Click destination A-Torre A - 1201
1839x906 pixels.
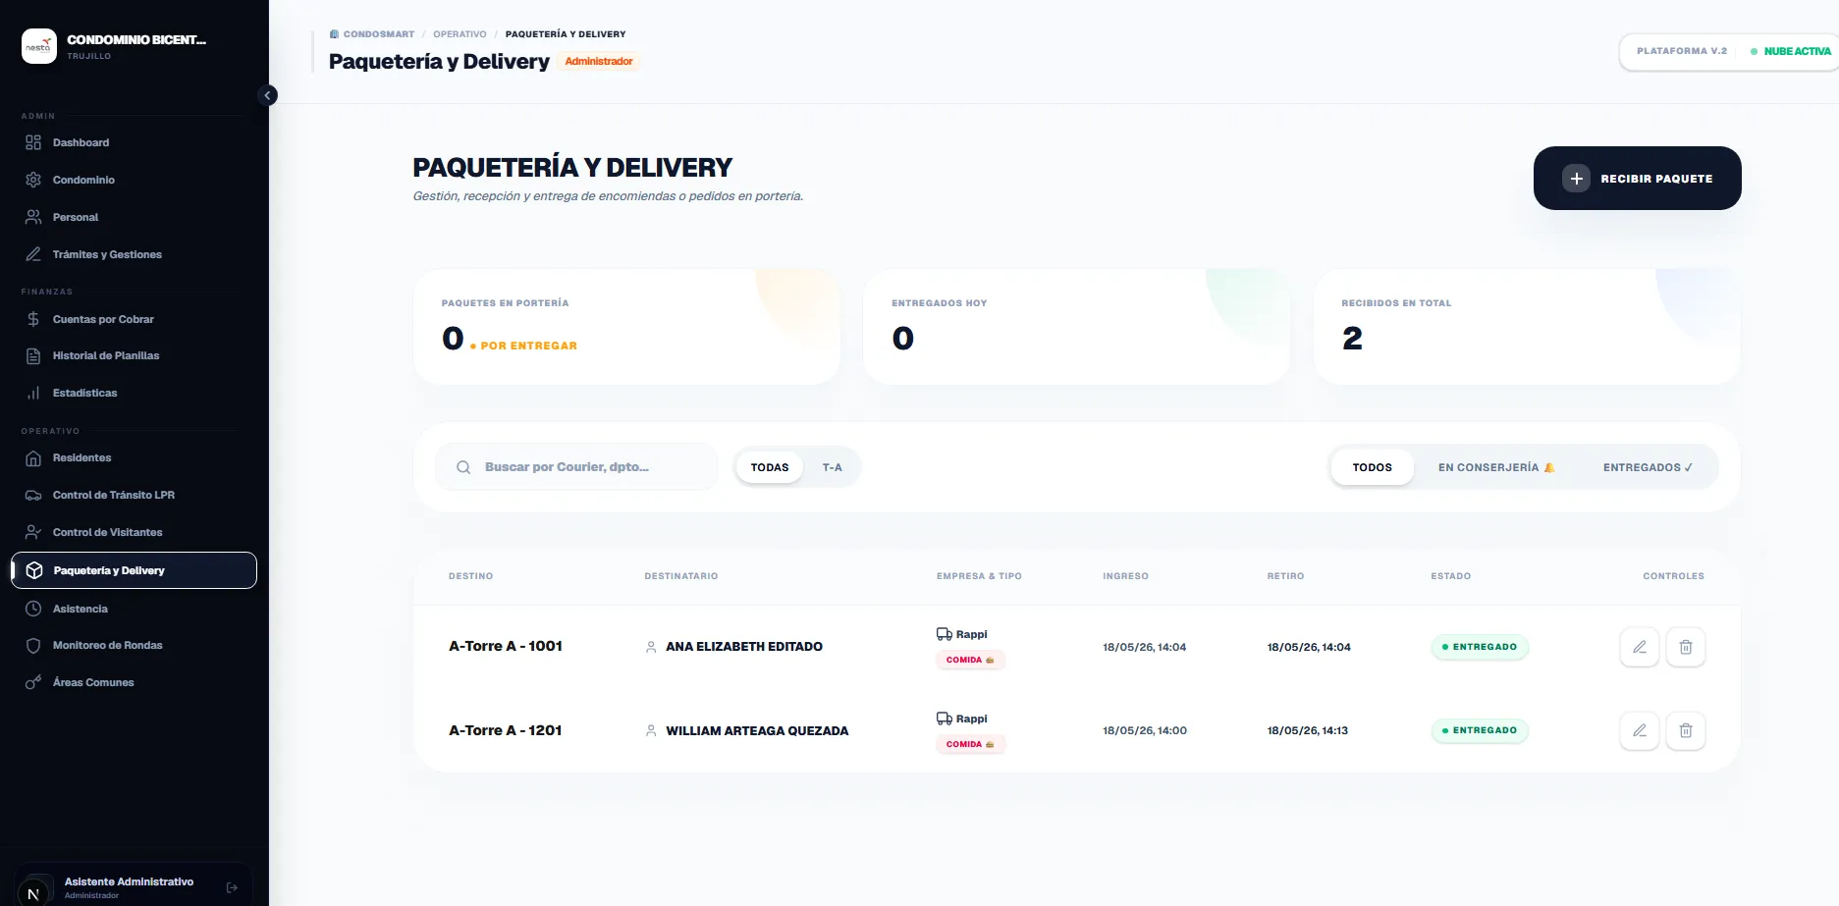point(506,730)
